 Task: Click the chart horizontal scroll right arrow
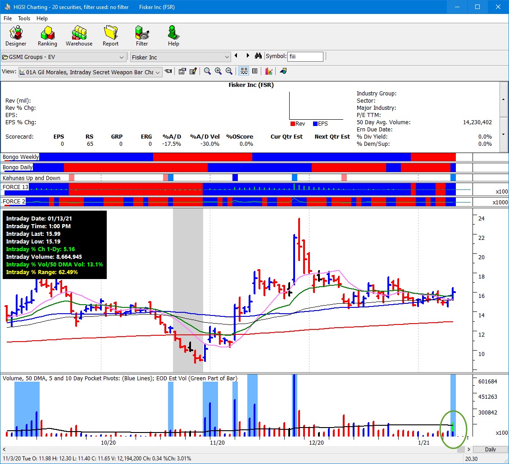pyautogui.click(x=469, y=450)
